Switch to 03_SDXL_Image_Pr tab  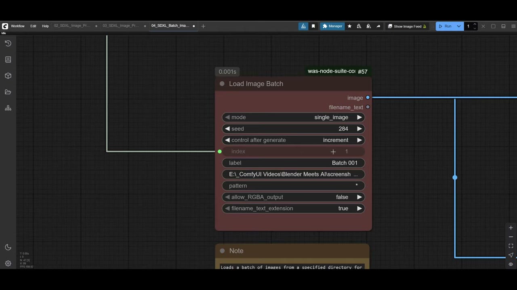[120, 26]
